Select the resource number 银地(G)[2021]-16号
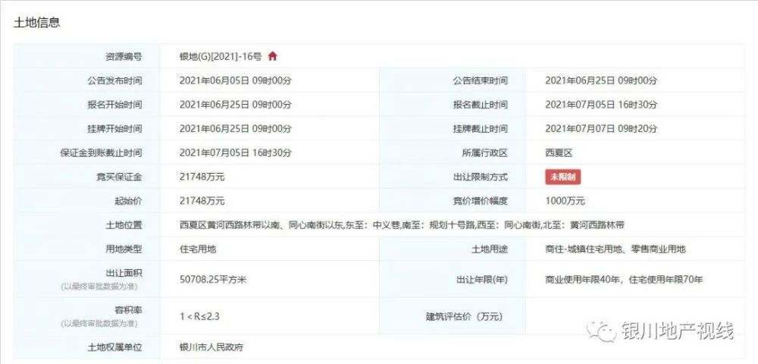 (x=221, y=57)
